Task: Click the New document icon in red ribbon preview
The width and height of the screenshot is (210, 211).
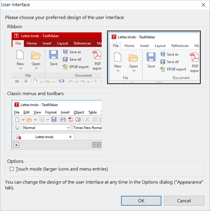Action: pyautogui.click(x=20, y=55)
